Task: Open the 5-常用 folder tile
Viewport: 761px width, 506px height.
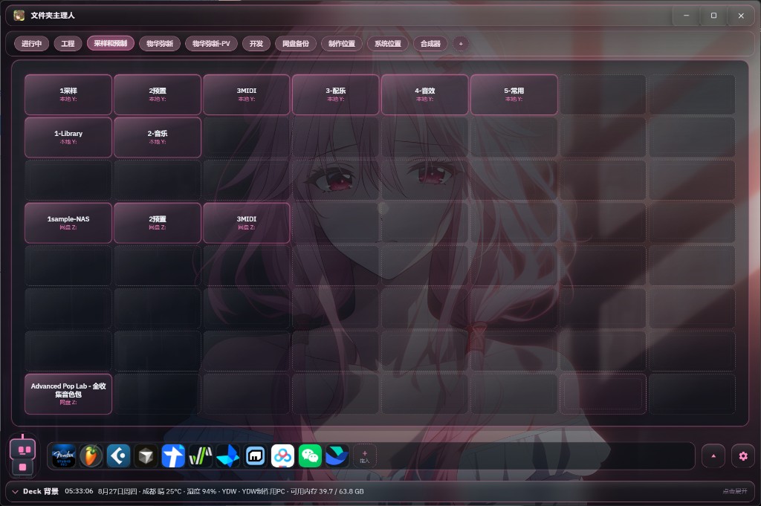Action: (514, 94)
